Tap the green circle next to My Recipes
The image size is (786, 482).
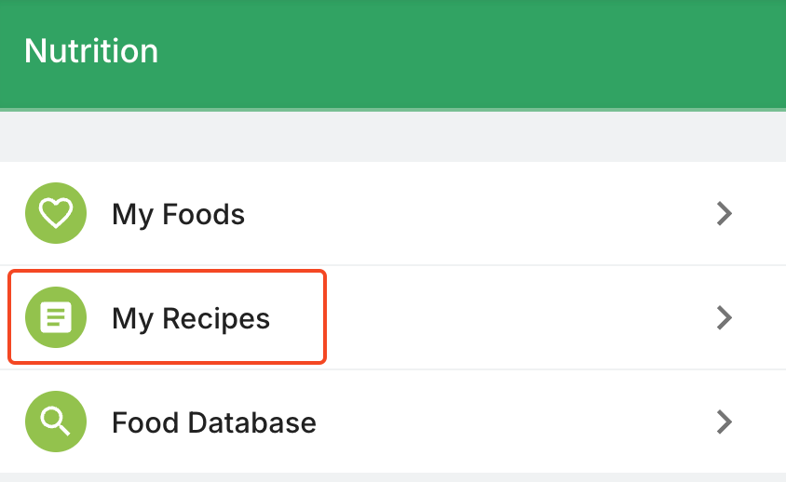point(56,318)
